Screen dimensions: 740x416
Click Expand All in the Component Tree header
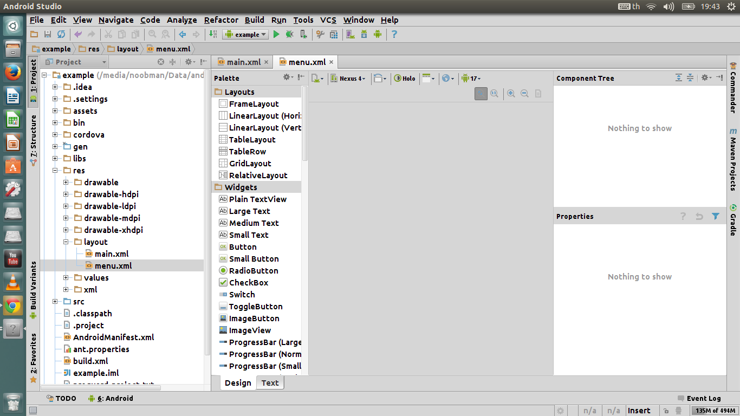click(679, 78)
